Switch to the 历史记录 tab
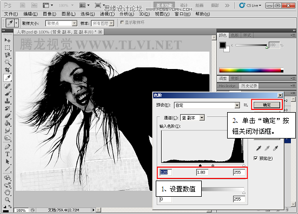This screenshot has width=298, height=214. click(249, 86)
